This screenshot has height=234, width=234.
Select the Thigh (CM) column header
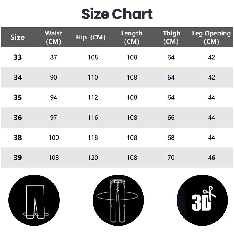(171, 37)
